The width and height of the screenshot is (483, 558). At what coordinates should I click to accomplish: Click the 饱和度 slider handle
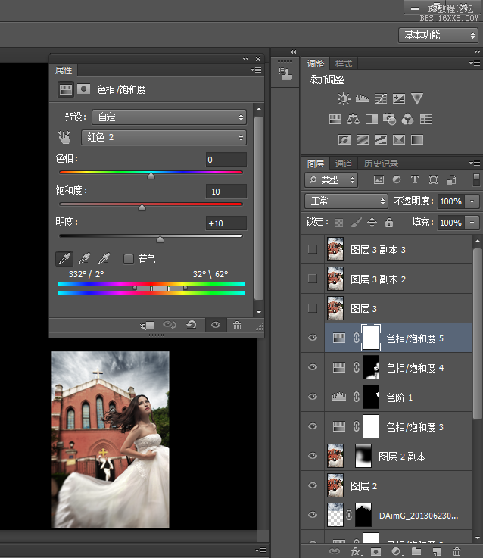pyautogui.click(x=142, y=207)
